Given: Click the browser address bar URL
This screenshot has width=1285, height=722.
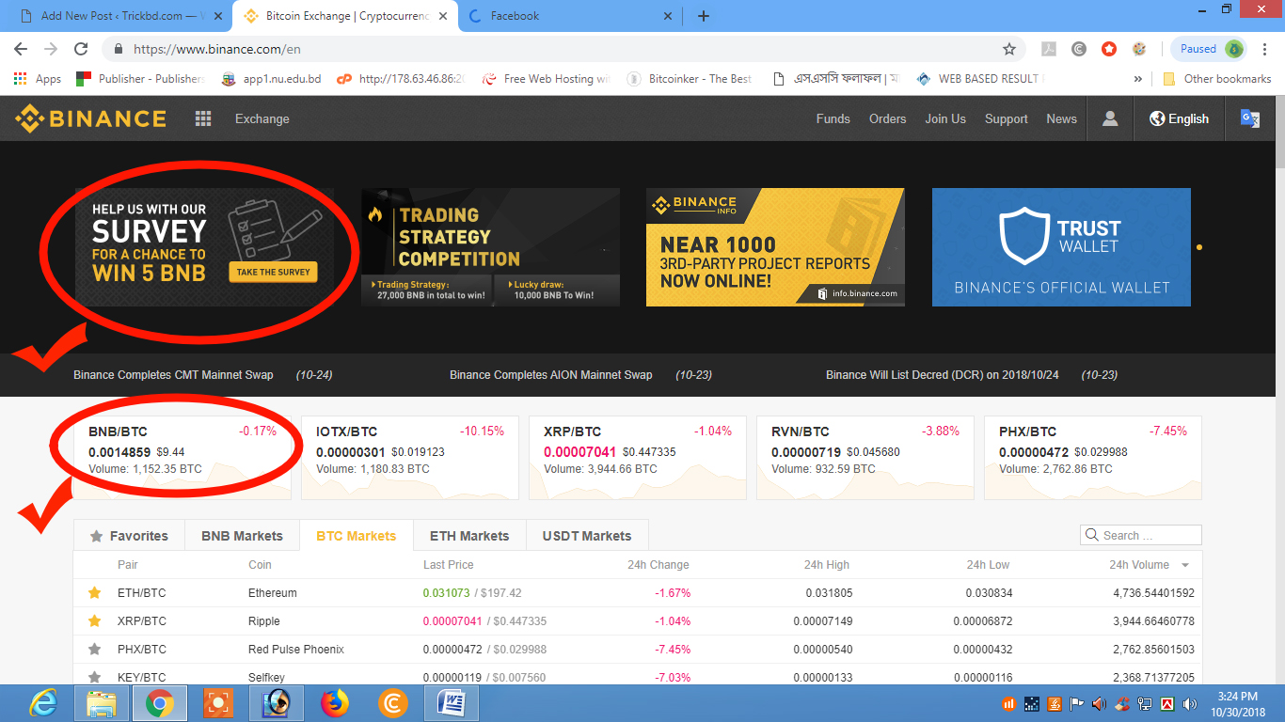Looking at the screenshot, I should [x=217, y=49].
